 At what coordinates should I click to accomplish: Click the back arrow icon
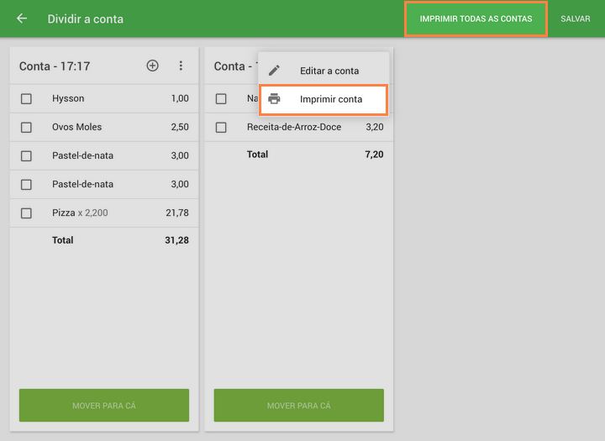click(x=22, y=18)
